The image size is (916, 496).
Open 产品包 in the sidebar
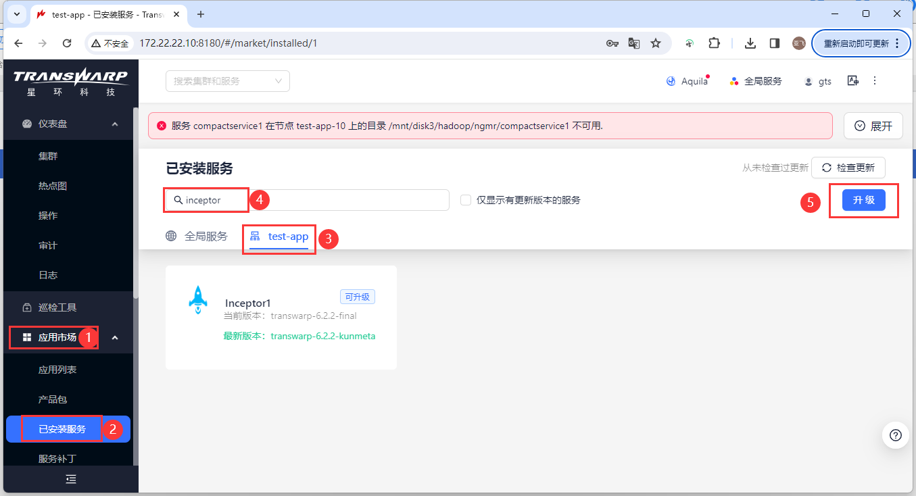pyautogui.click(x=53, y=399)
